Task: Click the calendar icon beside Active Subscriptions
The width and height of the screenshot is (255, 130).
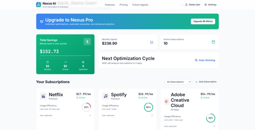Action: pos(213,42)
